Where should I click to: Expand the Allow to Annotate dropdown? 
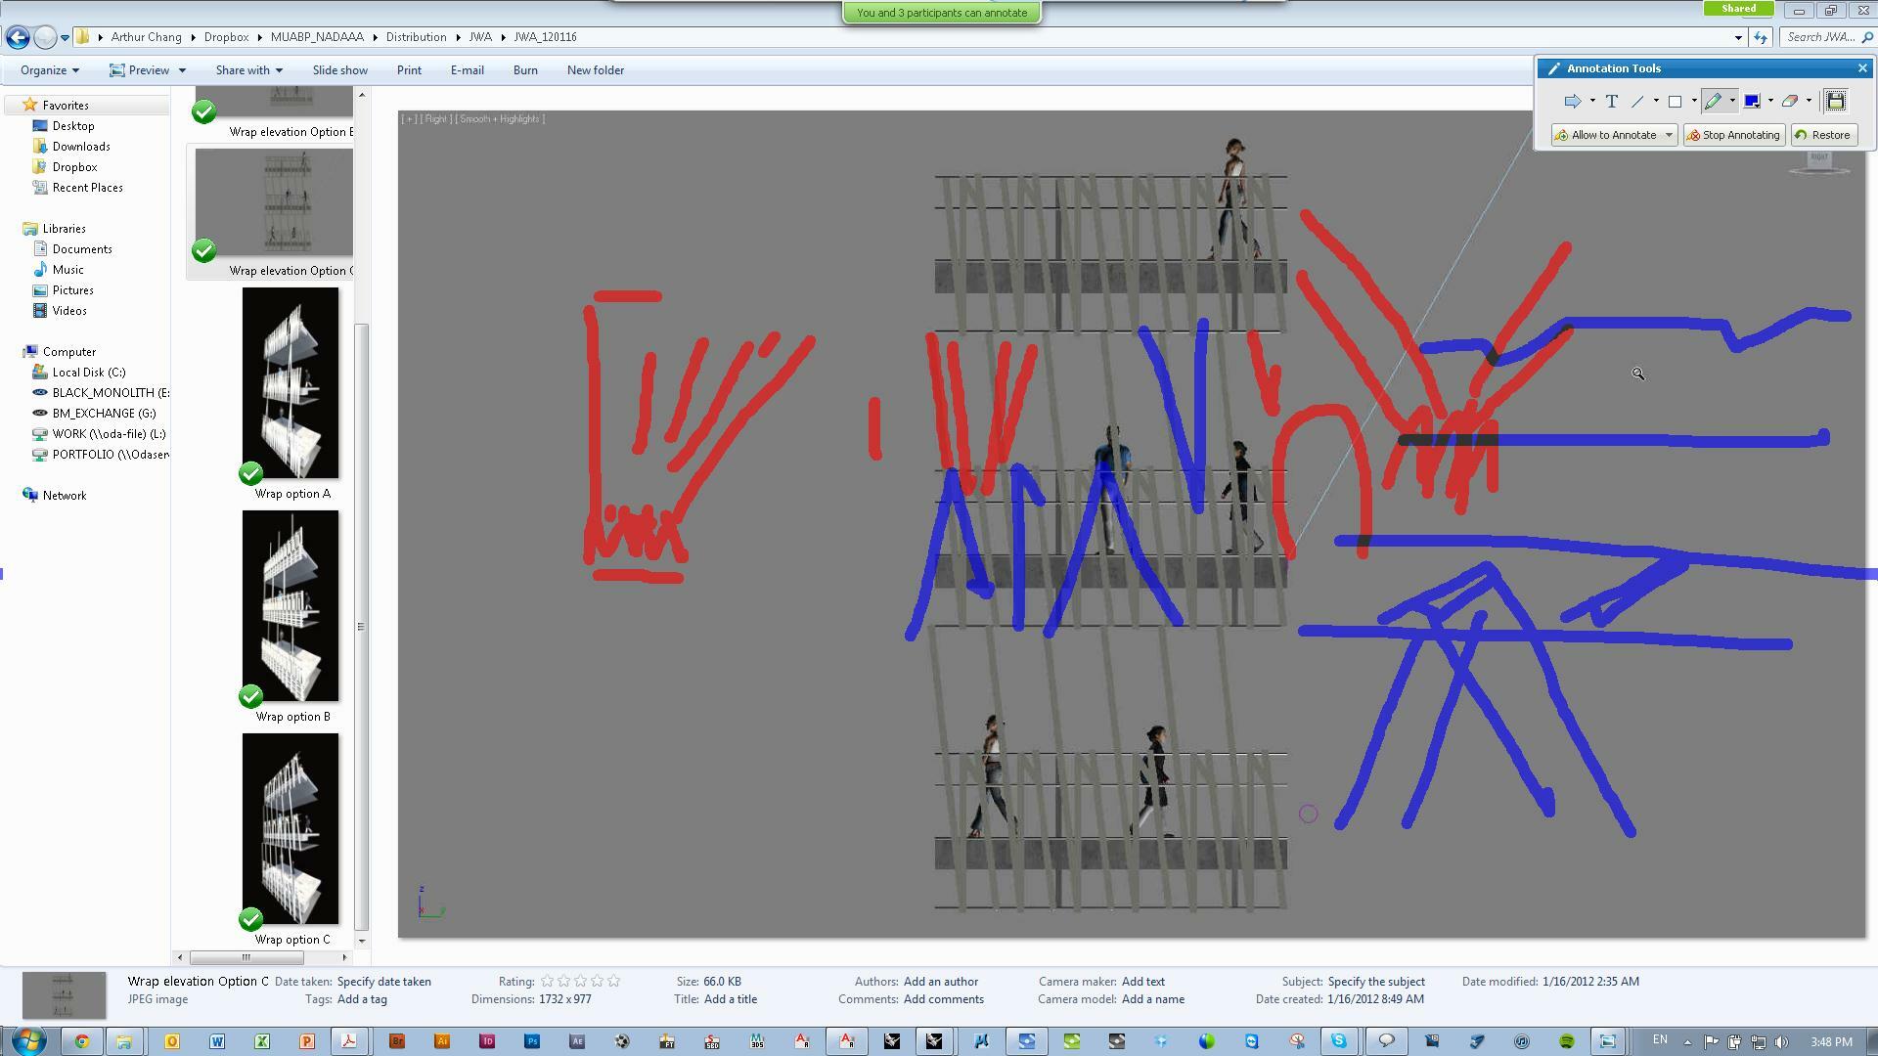(1669, 135)
